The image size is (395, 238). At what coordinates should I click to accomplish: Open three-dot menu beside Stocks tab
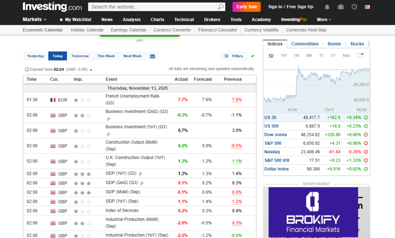369,44
